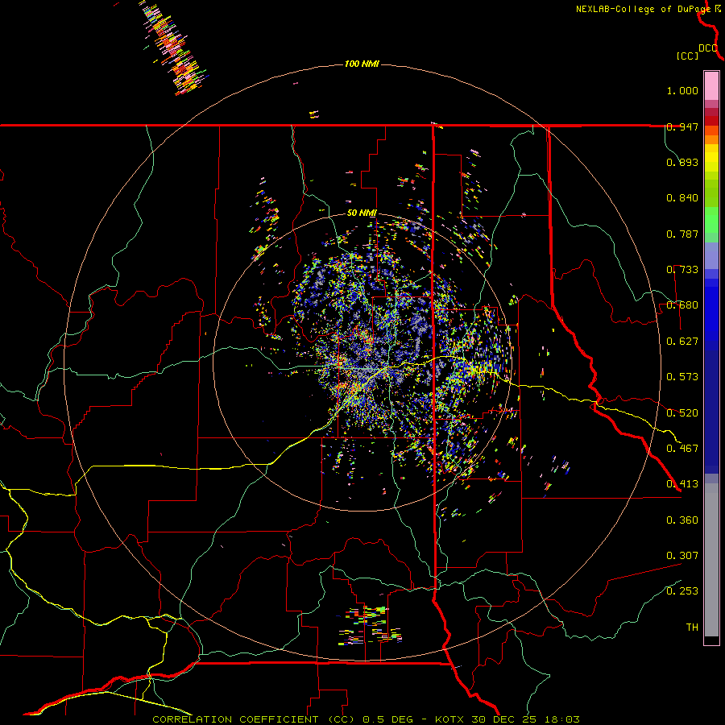
Task: Click the 0.307 color scale value
Action: [x=682, y=556]
